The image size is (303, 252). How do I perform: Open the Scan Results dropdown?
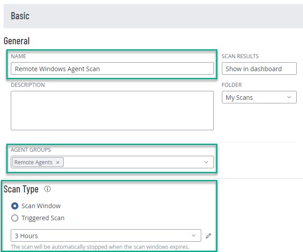pos(259,68)
